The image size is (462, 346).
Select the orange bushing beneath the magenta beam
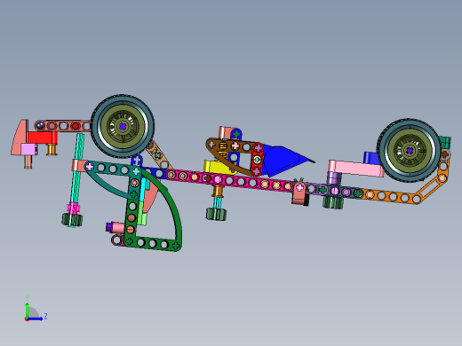coord(219,192)
